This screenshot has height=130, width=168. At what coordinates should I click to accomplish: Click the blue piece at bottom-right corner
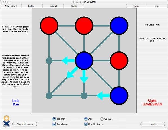click(119, 96)
